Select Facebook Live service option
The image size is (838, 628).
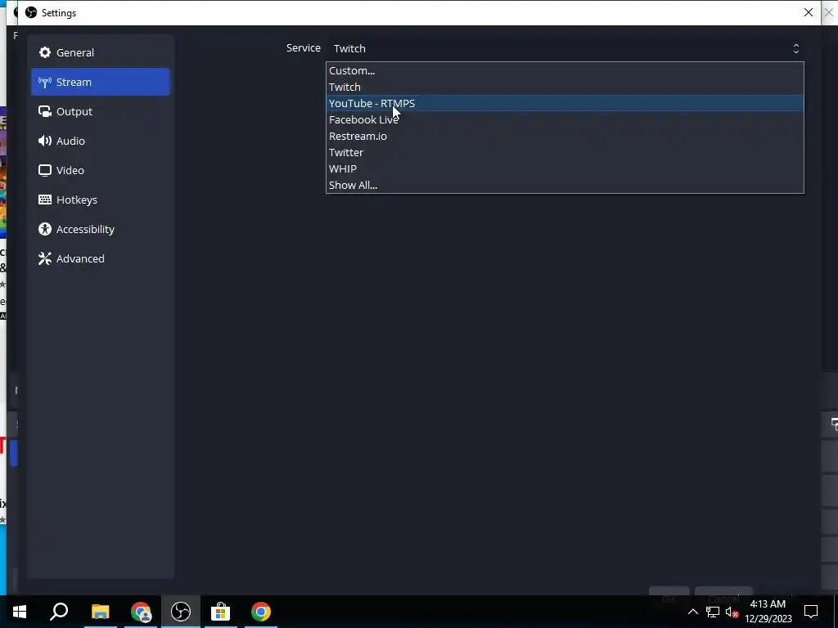click(x=565, y=119)
